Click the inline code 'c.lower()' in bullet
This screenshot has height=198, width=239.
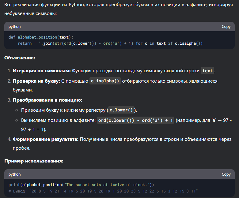tap(121, 110)
